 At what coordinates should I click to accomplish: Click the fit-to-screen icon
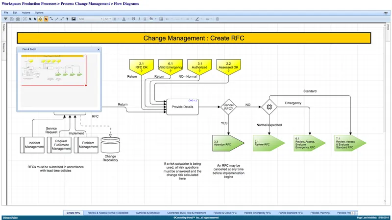click(x=25, y=19)
